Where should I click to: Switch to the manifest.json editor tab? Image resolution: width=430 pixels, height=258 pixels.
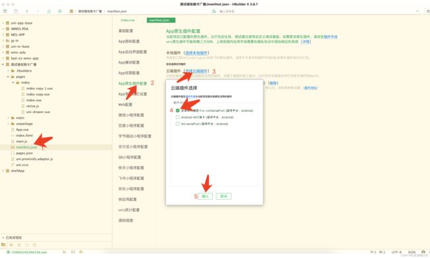click(x=161, y=21)
